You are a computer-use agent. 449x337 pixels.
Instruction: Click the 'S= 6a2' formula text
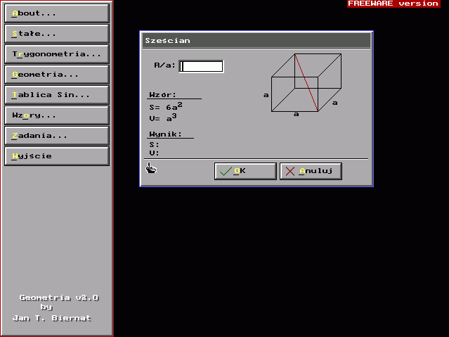point(166,106)
